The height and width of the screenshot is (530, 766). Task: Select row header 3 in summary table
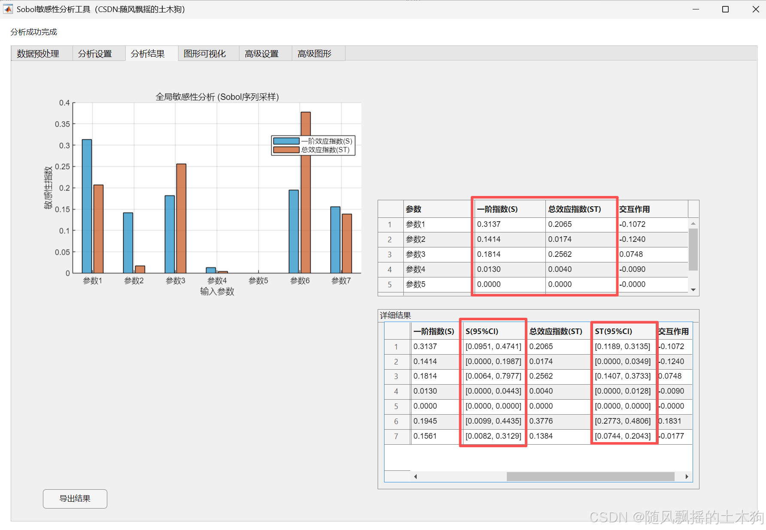pos(390,254)
